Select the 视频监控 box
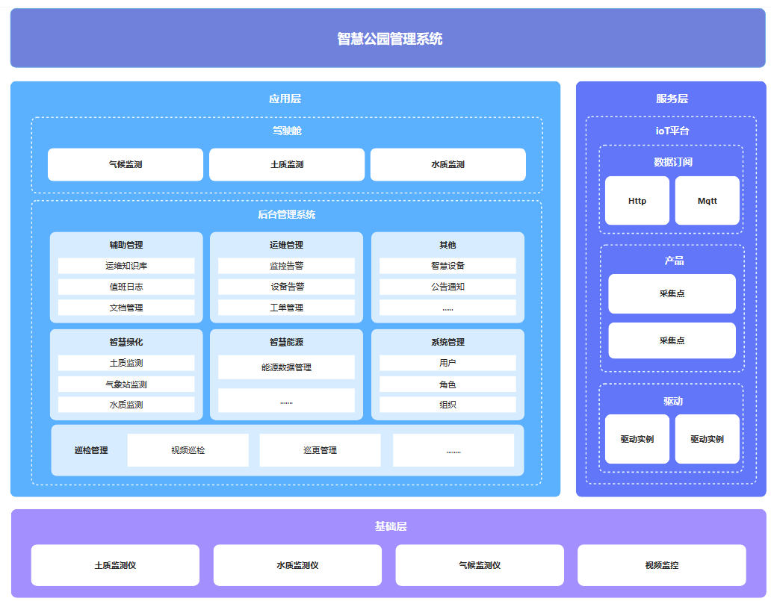This screenshot has width=771, height=601. coord(662,565)
